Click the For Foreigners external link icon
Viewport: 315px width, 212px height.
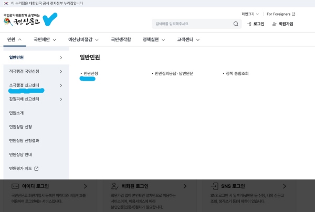point(293,14)
